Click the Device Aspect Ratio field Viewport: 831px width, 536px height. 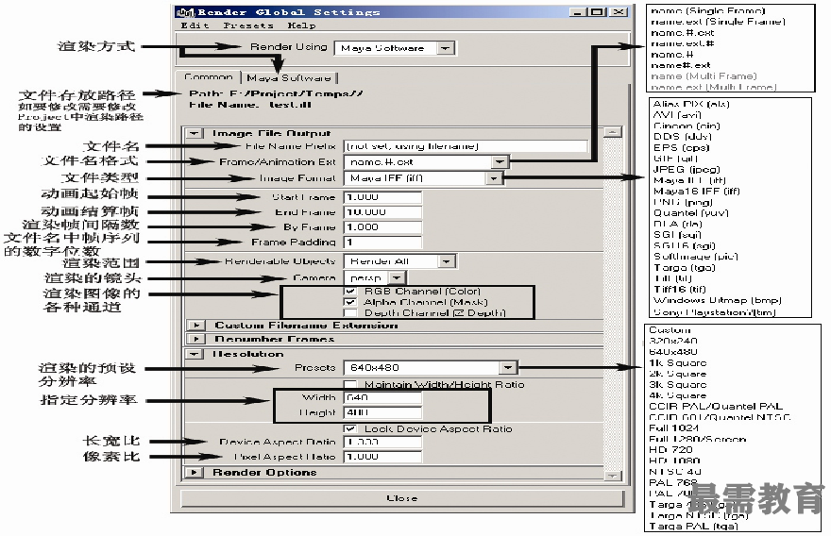pyautogui.click(x=382, y=442)
